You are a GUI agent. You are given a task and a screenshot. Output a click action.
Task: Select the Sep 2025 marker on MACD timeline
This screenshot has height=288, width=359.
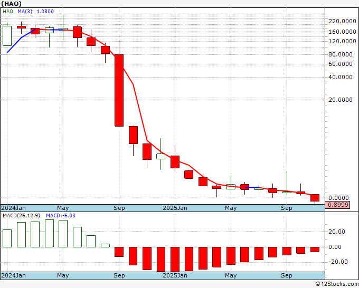287,275
